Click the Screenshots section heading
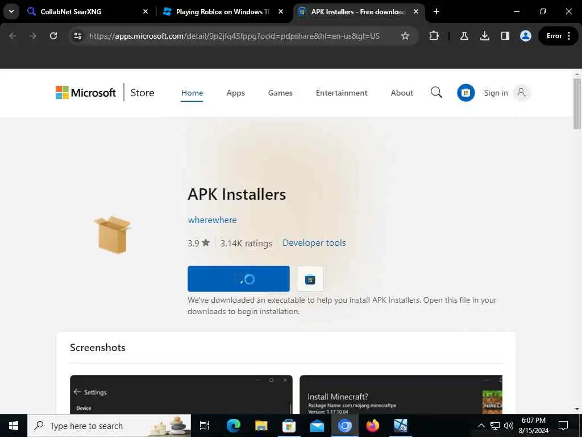The image size is (582, 437). click(98, 348)
